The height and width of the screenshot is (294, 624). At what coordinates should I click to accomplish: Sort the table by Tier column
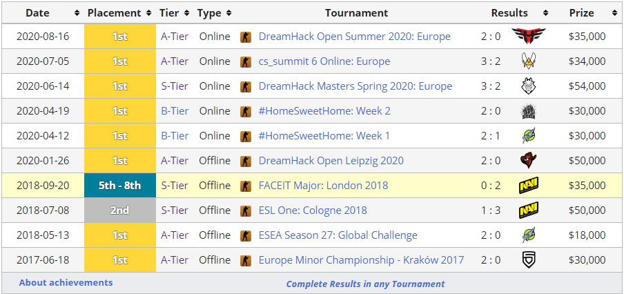point(174,12)
